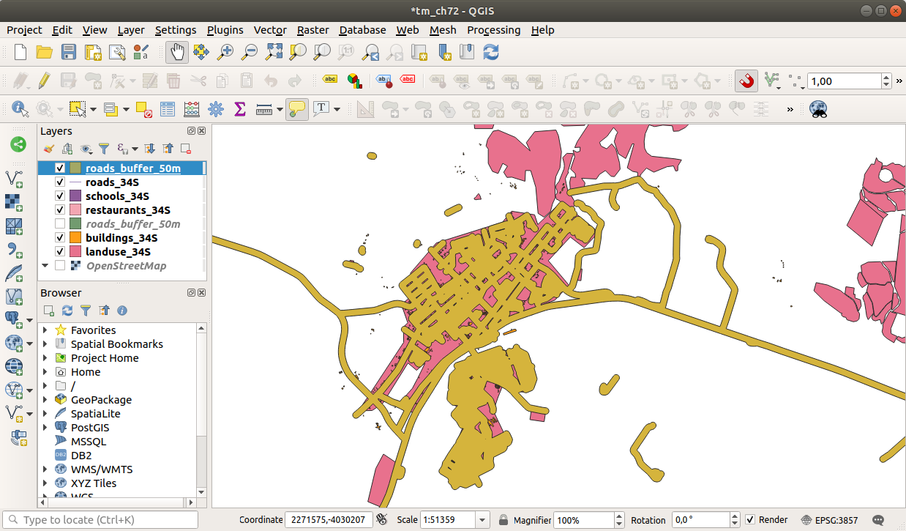Screen dimensions: 906x531
Task: Click the Type to locate search field
Action: (102, 520)
